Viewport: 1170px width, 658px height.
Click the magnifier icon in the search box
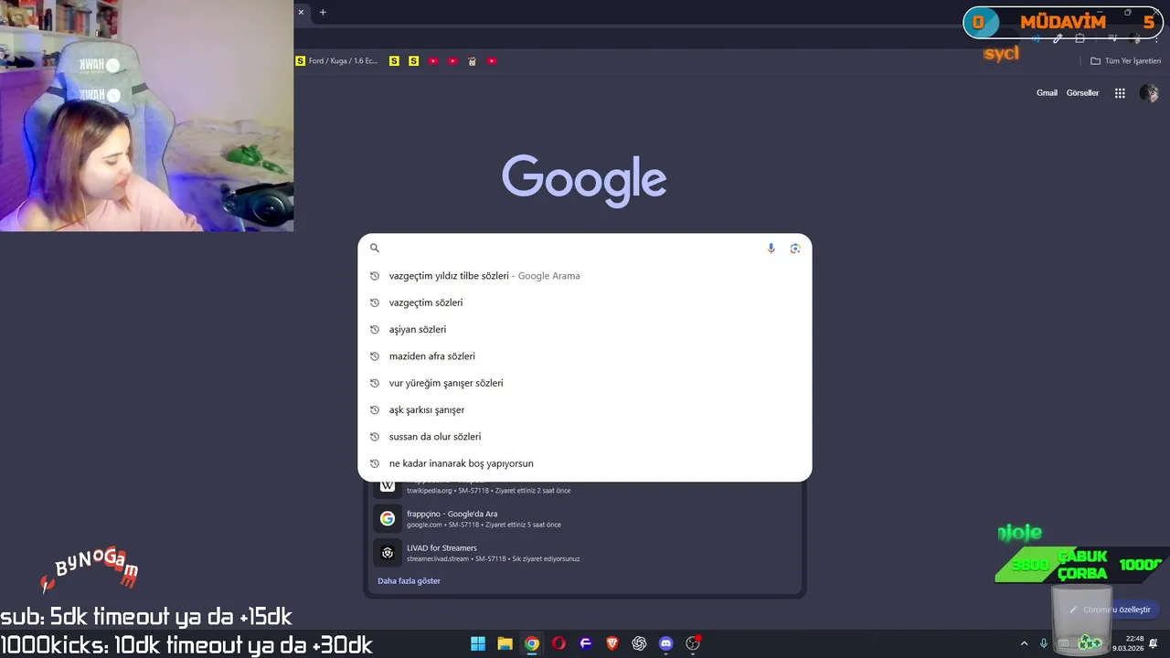tap(374, 248)
